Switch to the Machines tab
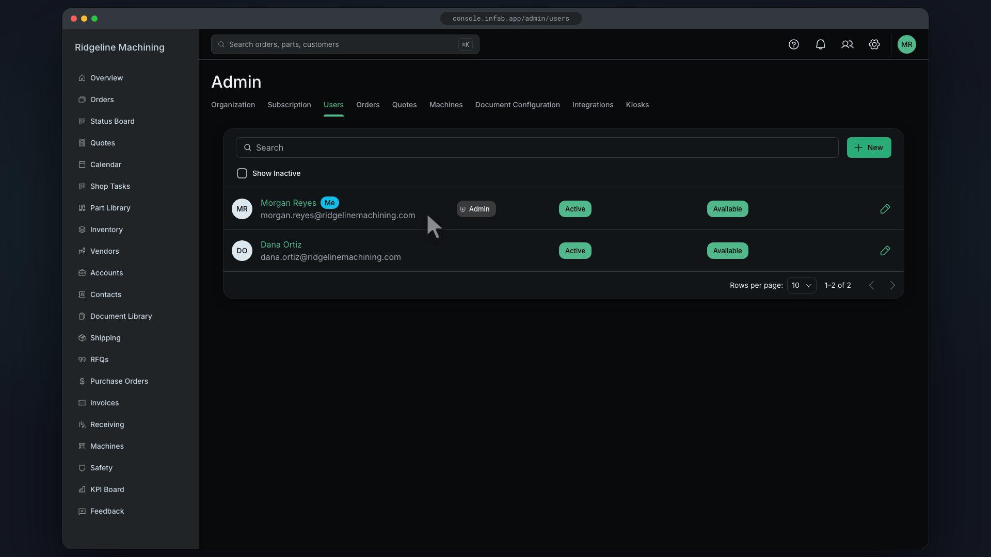Image resolution: width=991 pixels, height=557 pixels. point(446,105)
